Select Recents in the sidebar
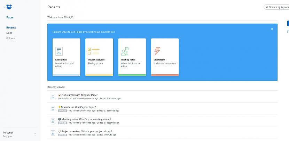 [x=11, y=27]
